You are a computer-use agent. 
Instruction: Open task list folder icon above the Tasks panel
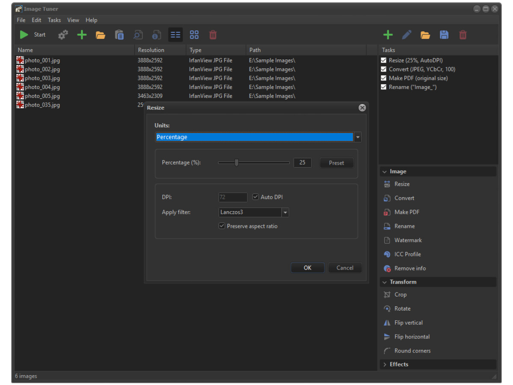[x=425, y=35]
